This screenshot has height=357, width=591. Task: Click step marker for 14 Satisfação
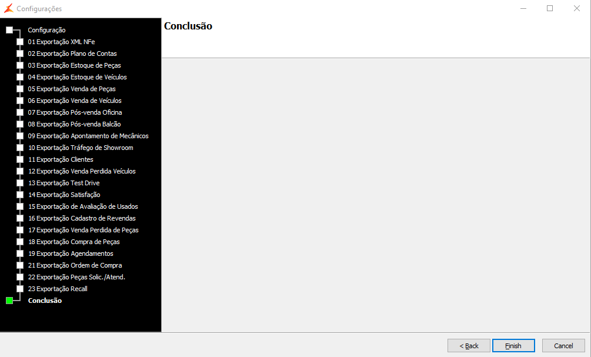(20, 195)
